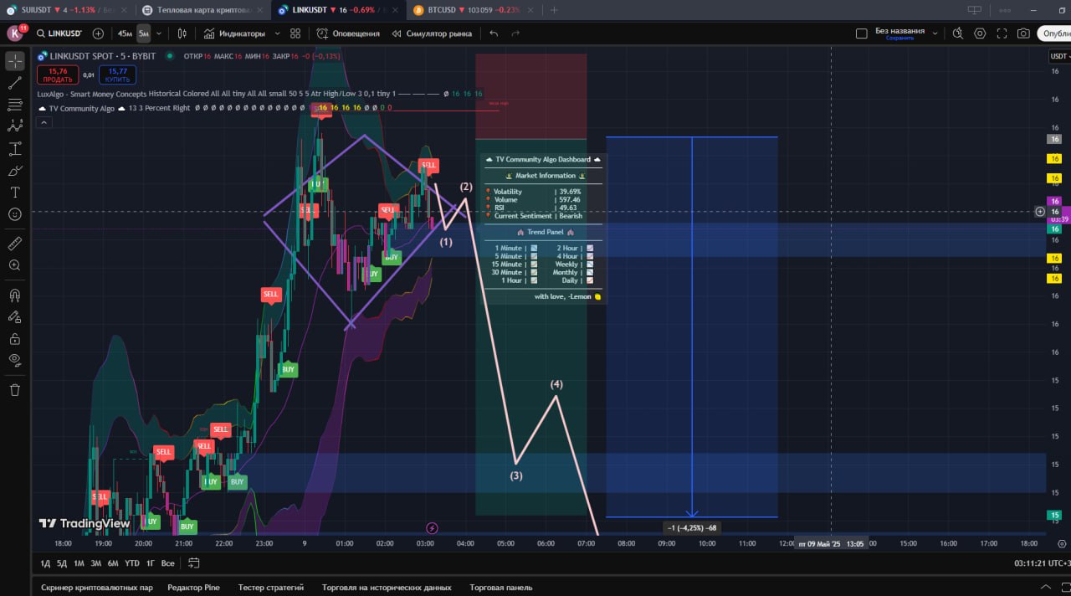Click the redo arrow
This screenshot has width=1071, height=596.
click(x=515, y=33)
